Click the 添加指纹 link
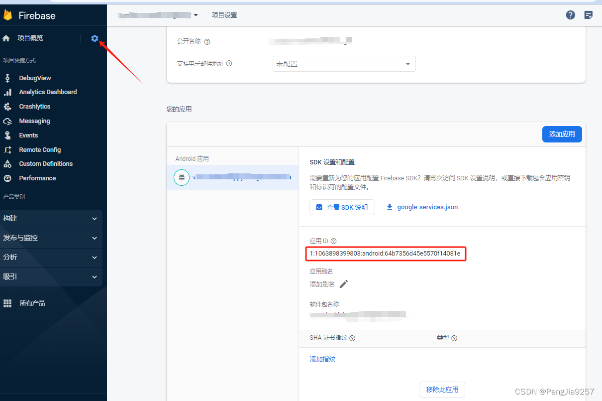602x401 pixels. [x=322, y=359]
